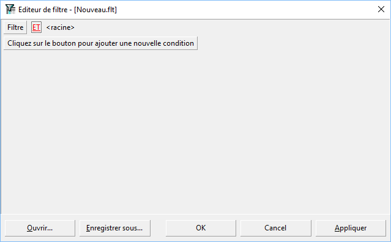Open the Filtre menu button
391x242 pixels.
(x=15, y=27)
